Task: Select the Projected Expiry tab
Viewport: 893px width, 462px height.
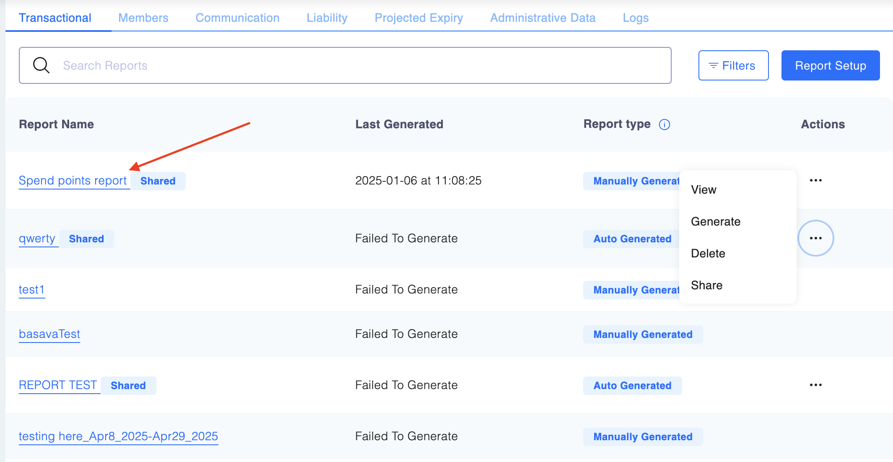Action: point(418,18)
